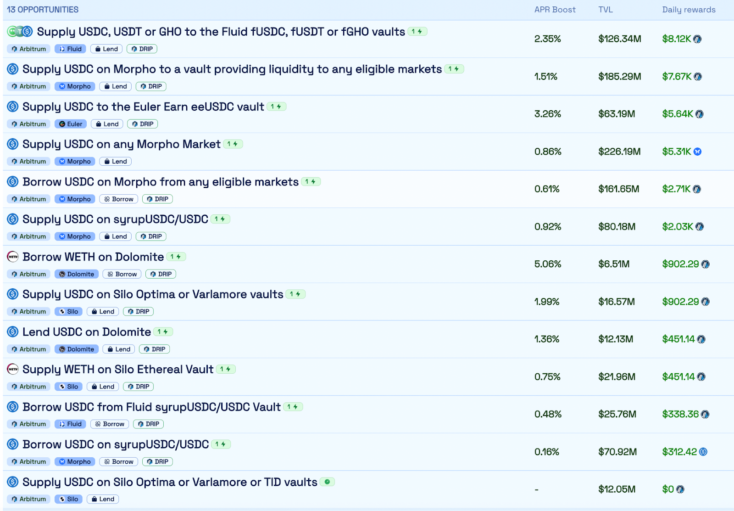Click the boost badge next to Euler Earn eeUSDC vault
This screenshot has height=511, width=734.
pyautogui.click(x=276, y=107)
